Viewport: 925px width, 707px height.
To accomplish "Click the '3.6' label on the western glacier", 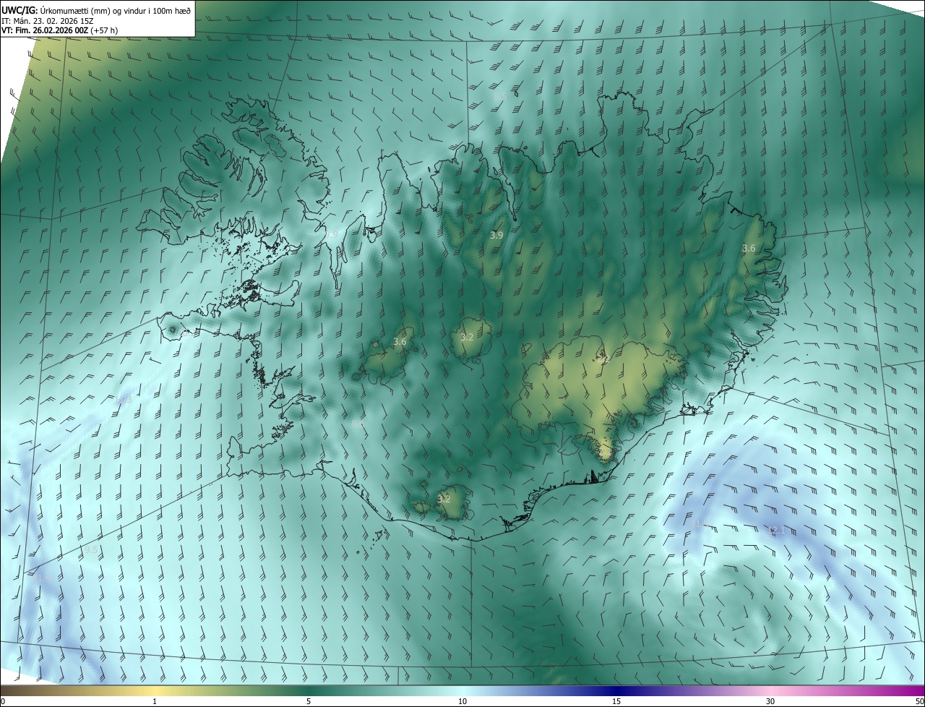I will [x=400, y=342].
